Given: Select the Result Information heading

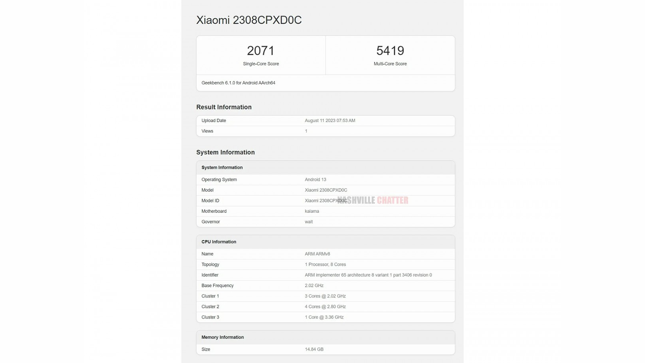Looking at the screenshot, I should [x=224, y=107].
